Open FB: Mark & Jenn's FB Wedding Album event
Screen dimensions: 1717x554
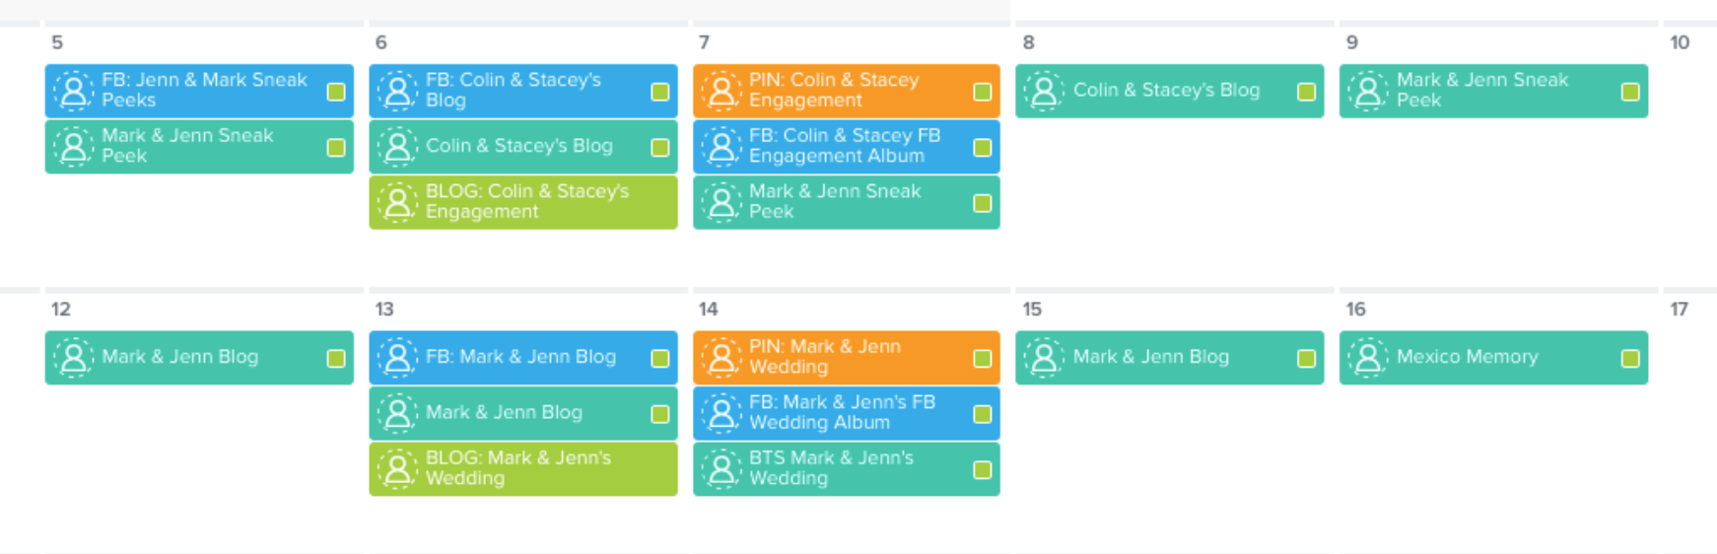(847, 413)
